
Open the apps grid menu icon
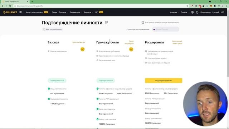click(x=20, y=12)
